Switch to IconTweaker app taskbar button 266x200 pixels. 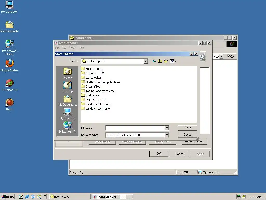[112, 197]
